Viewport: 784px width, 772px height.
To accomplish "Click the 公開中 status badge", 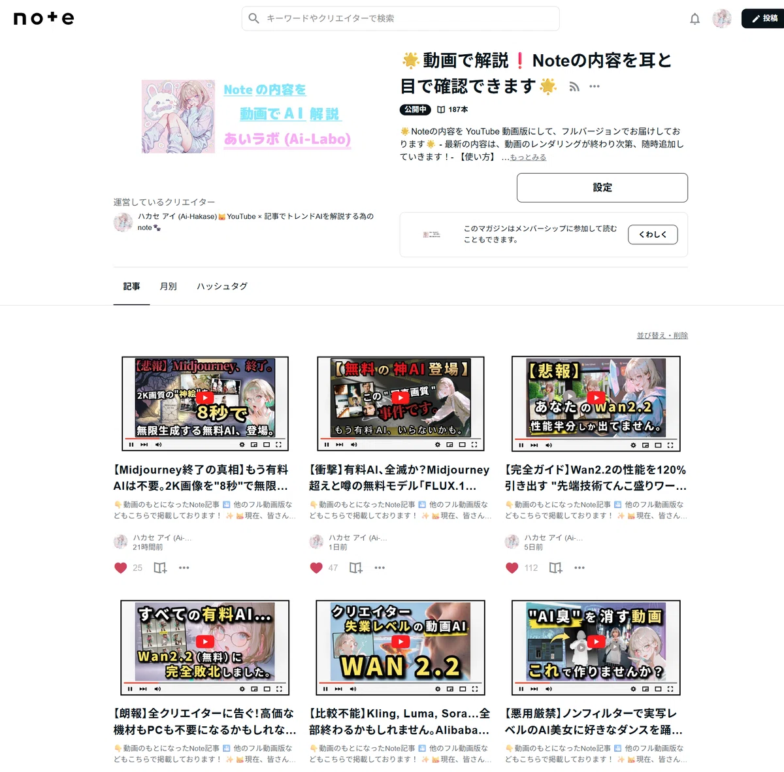I will point(415,110).
